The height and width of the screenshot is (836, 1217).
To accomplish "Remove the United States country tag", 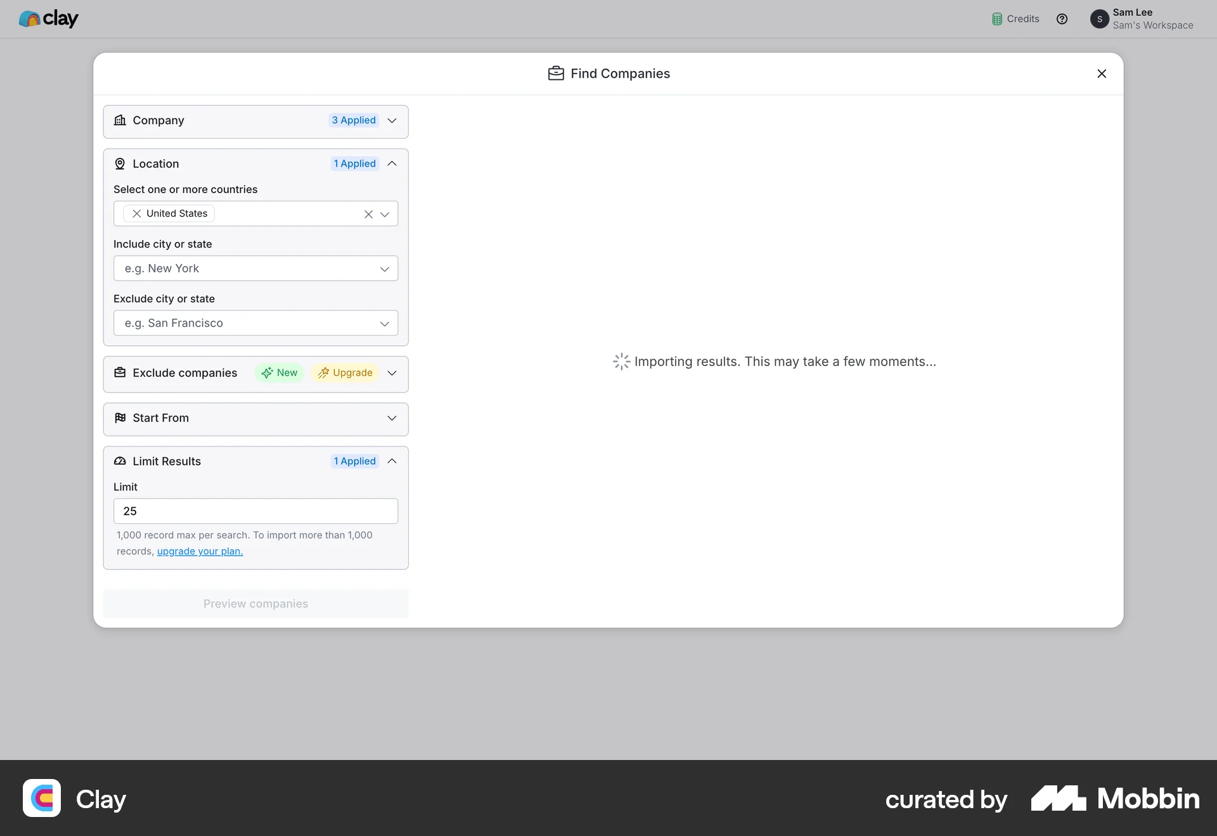I will 136,213.
